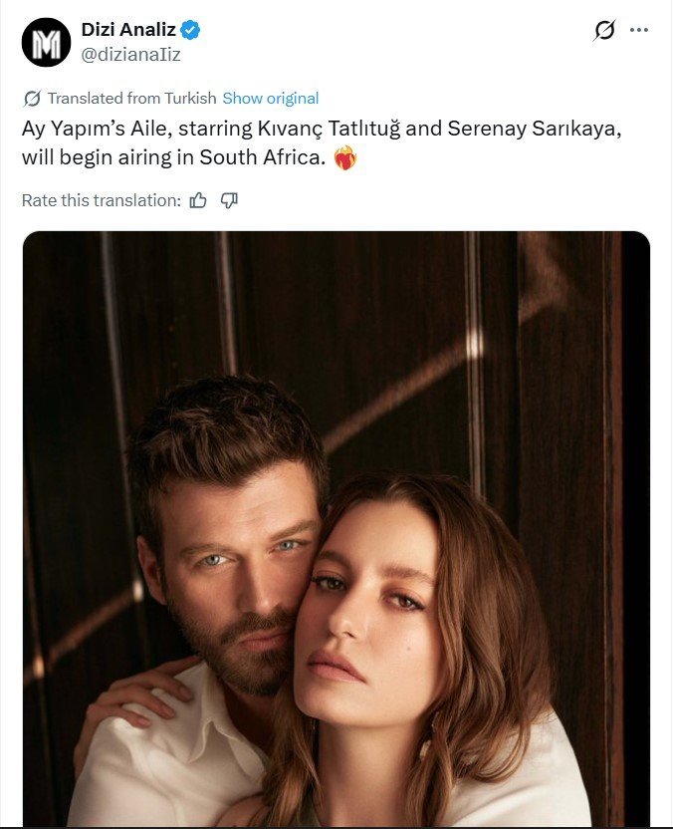Open the Grok icon on the post

tap(604, 31)
